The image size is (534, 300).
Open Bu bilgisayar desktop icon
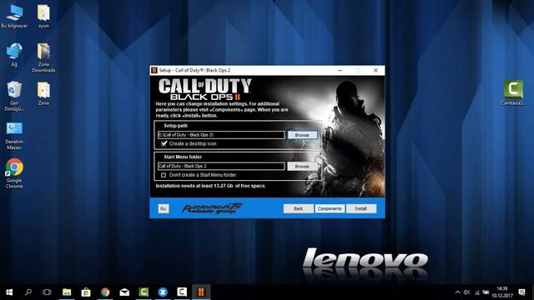coord(14,16)
